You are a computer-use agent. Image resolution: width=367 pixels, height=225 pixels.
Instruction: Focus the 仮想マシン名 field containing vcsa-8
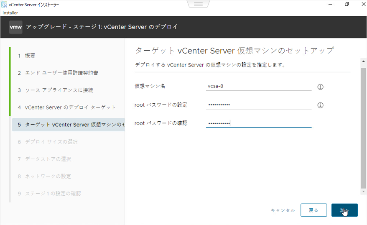click(258, 86)
